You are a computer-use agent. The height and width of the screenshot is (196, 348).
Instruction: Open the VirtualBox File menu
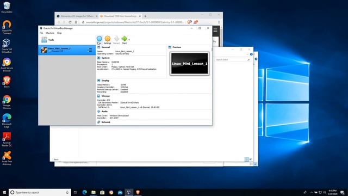coord(41,33)
